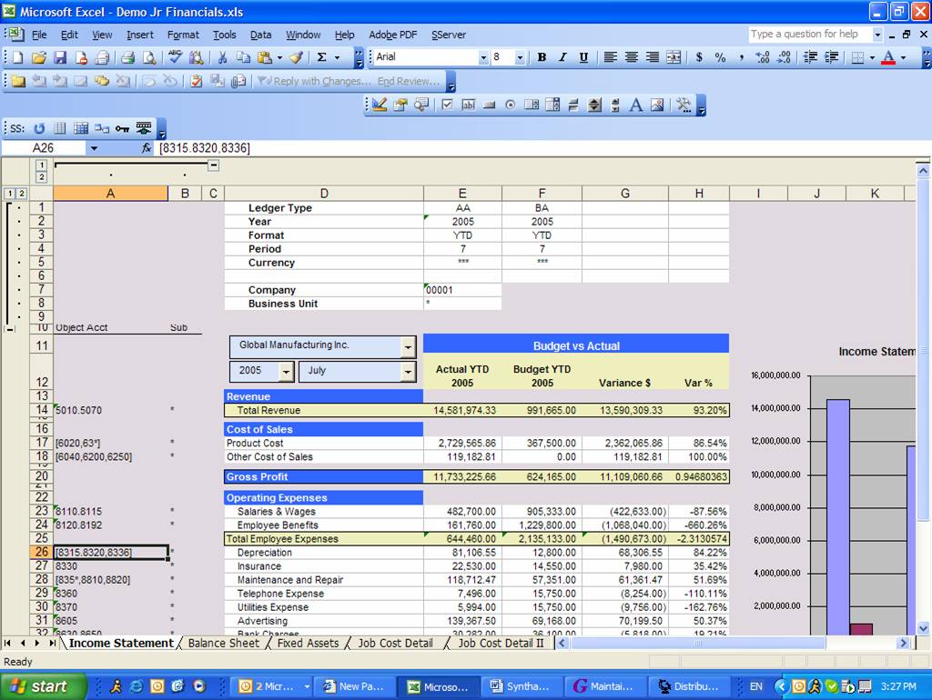Toggle Underline formatting
932x700 pixels.
pyautogui.click(x=583, y=57)
